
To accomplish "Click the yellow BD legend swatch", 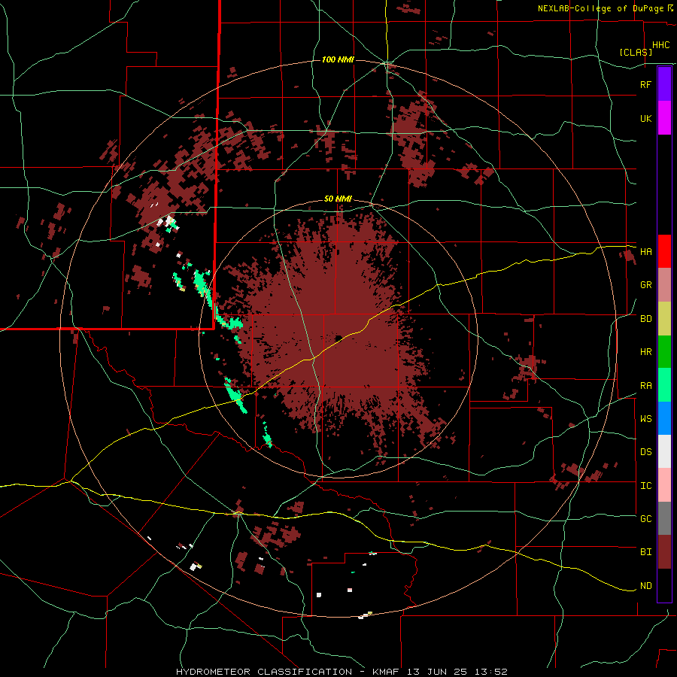I will coord(664,319).
